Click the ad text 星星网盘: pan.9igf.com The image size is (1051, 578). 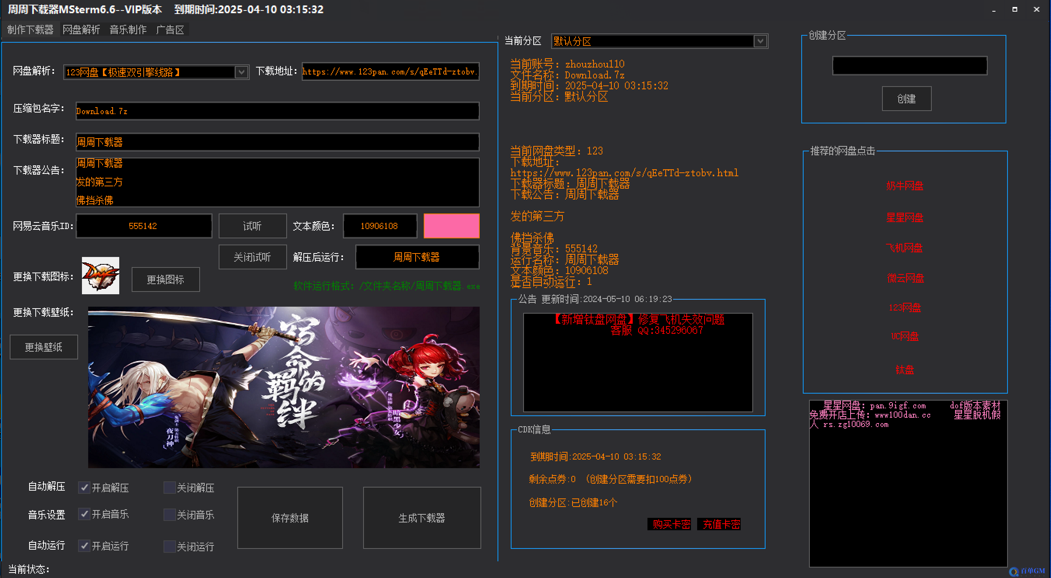pyautogui.click(x=874, y=406)
